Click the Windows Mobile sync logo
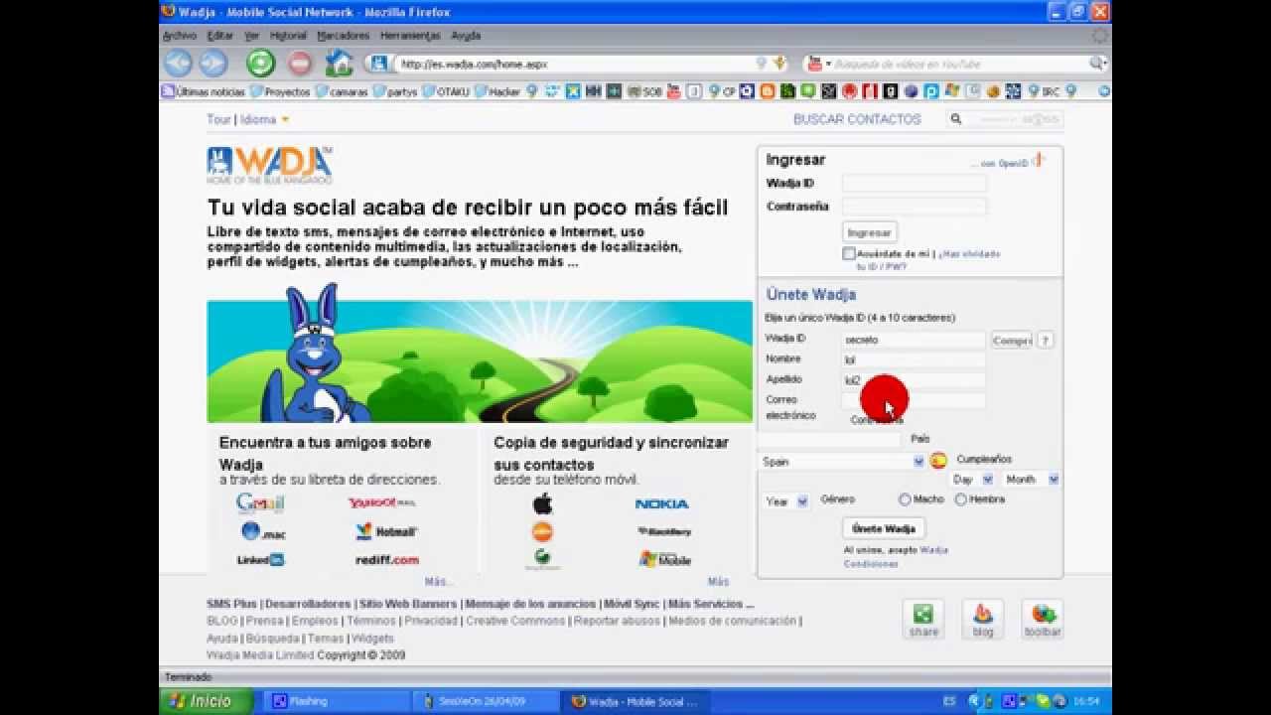This screenshot has width=1271, height=715. pyautogui.click(x=664, y=560)
